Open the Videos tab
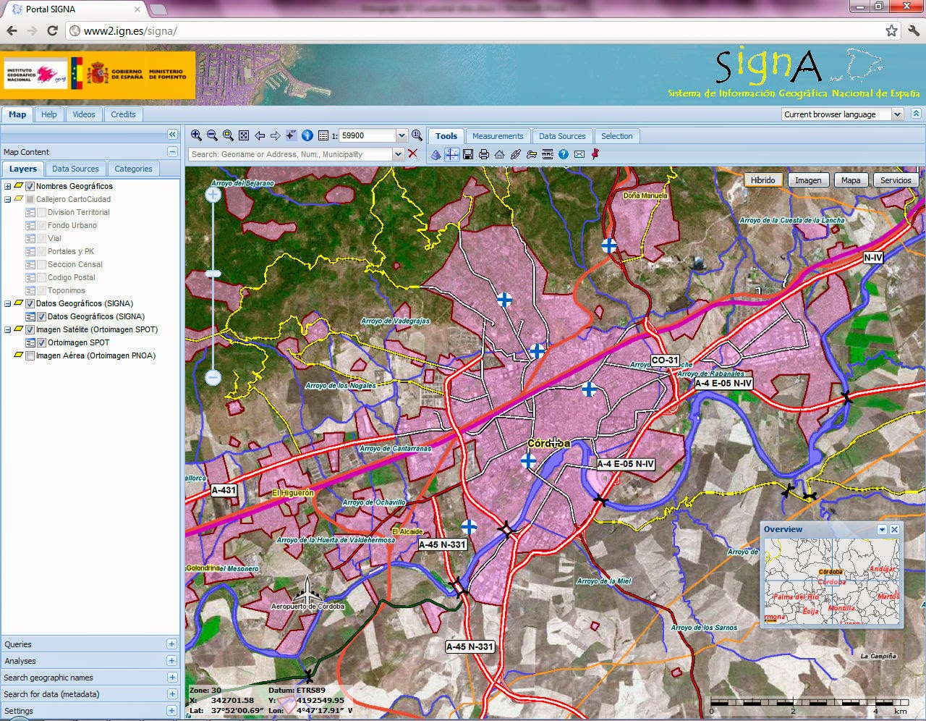The image size is (926, 721). [83, 114]
